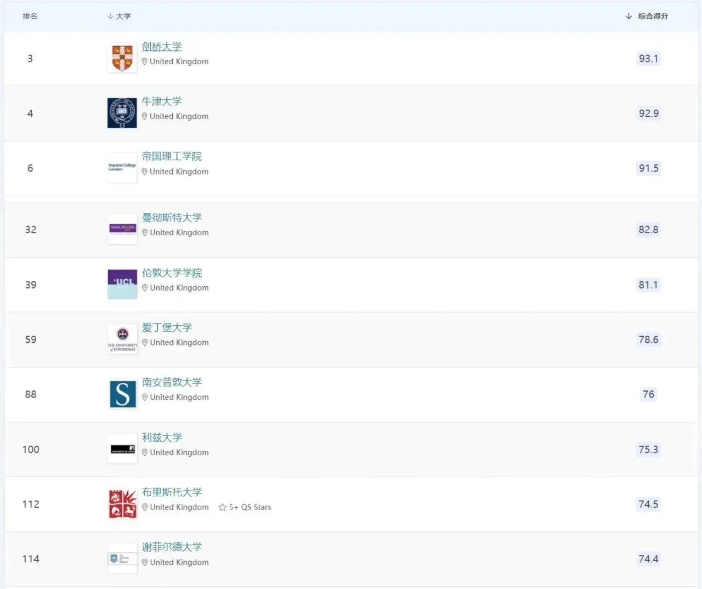Click rank number 112
Viewport: 702px width, 589px height.
(x=31, y=505)
